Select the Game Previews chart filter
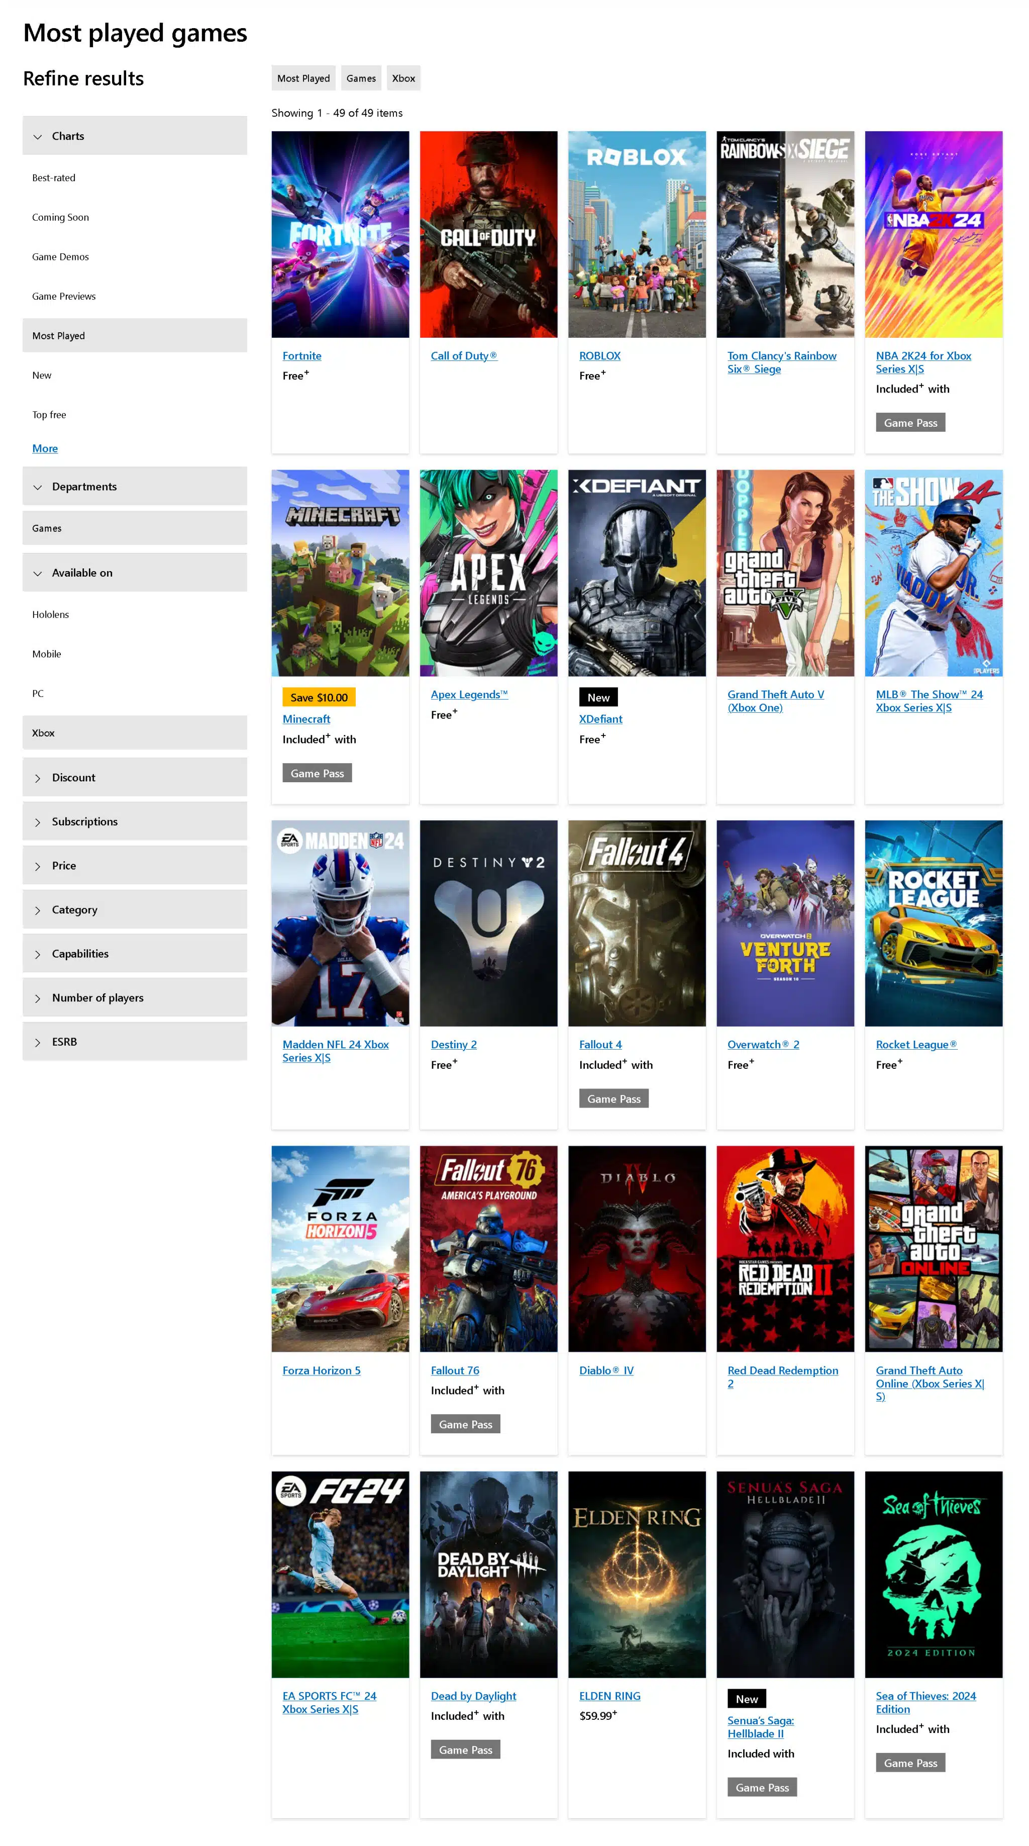The width and height of the screenshot is (1029, 1846). (135, 296)
